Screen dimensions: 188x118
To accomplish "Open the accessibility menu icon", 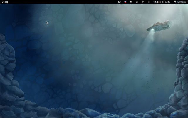I will (x=119, y=2).
